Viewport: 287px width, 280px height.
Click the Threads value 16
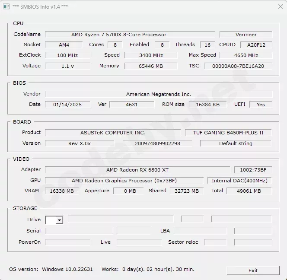[207, 45]
